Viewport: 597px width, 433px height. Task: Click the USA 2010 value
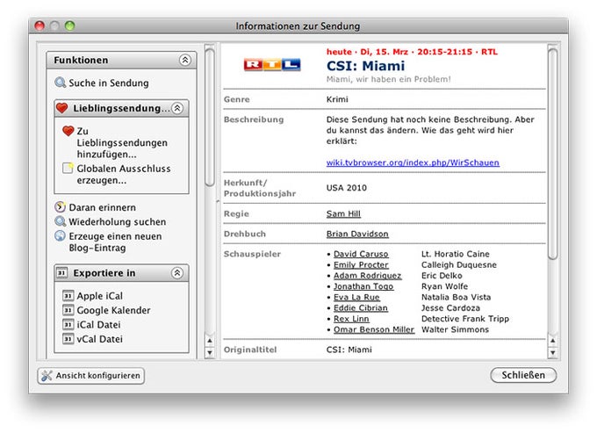(347, 188)
